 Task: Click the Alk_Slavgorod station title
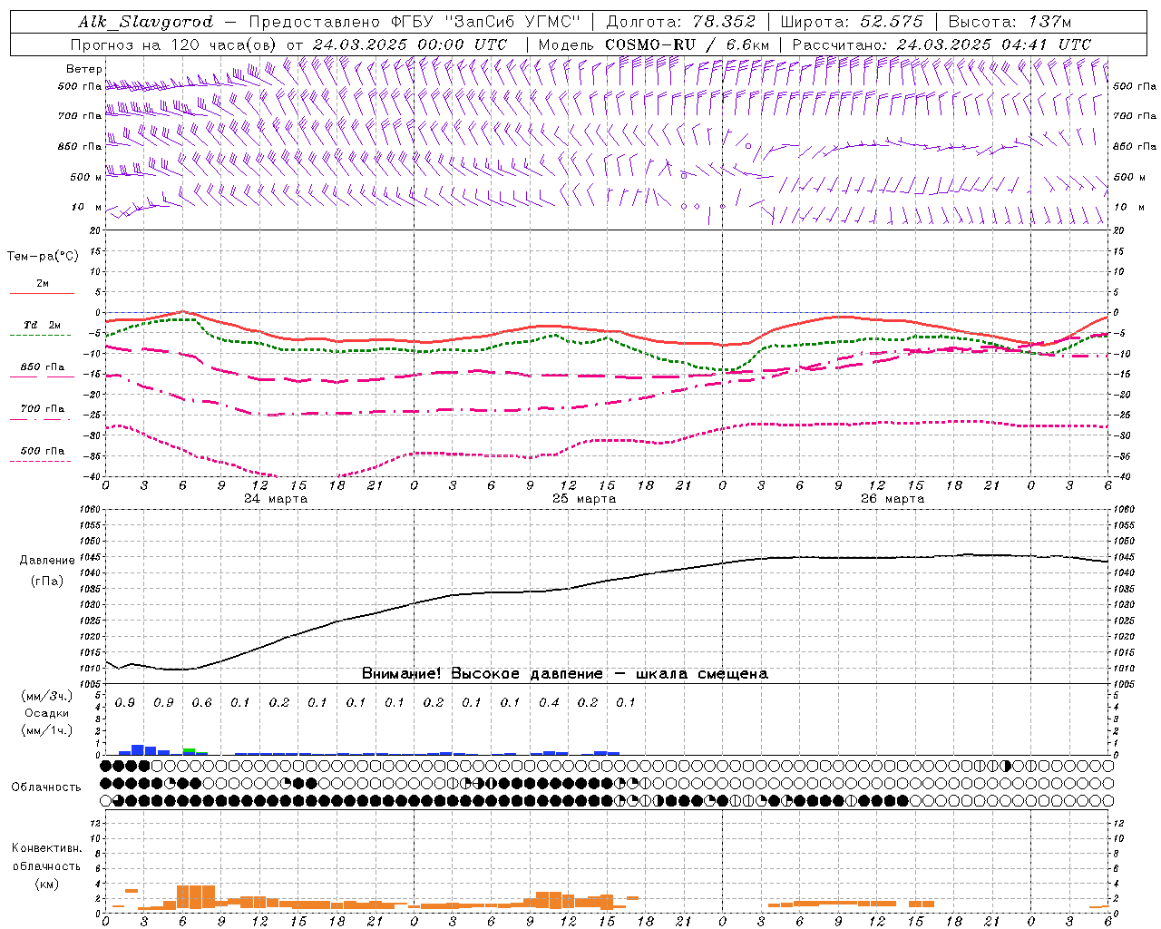click(x=146, y=22)
